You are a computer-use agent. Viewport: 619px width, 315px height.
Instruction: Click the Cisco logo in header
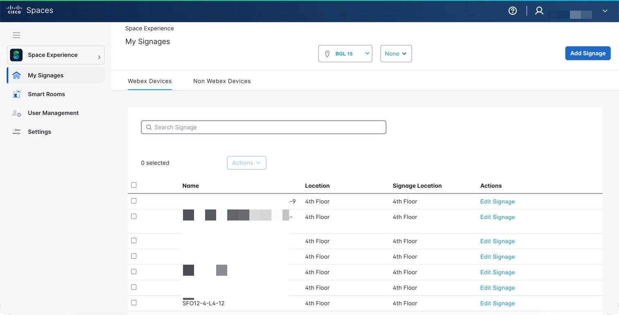pyautogui.click(x=14, y=10)
